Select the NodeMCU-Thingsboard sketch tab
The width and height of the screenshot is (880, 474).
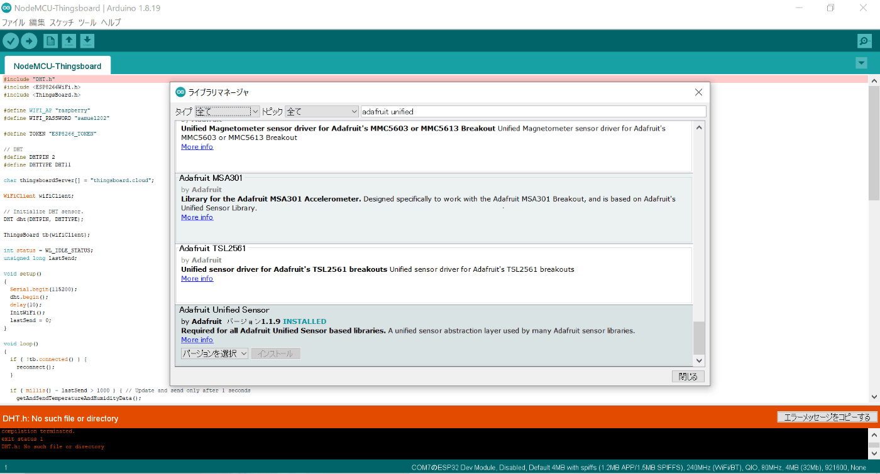coord(57,66)
